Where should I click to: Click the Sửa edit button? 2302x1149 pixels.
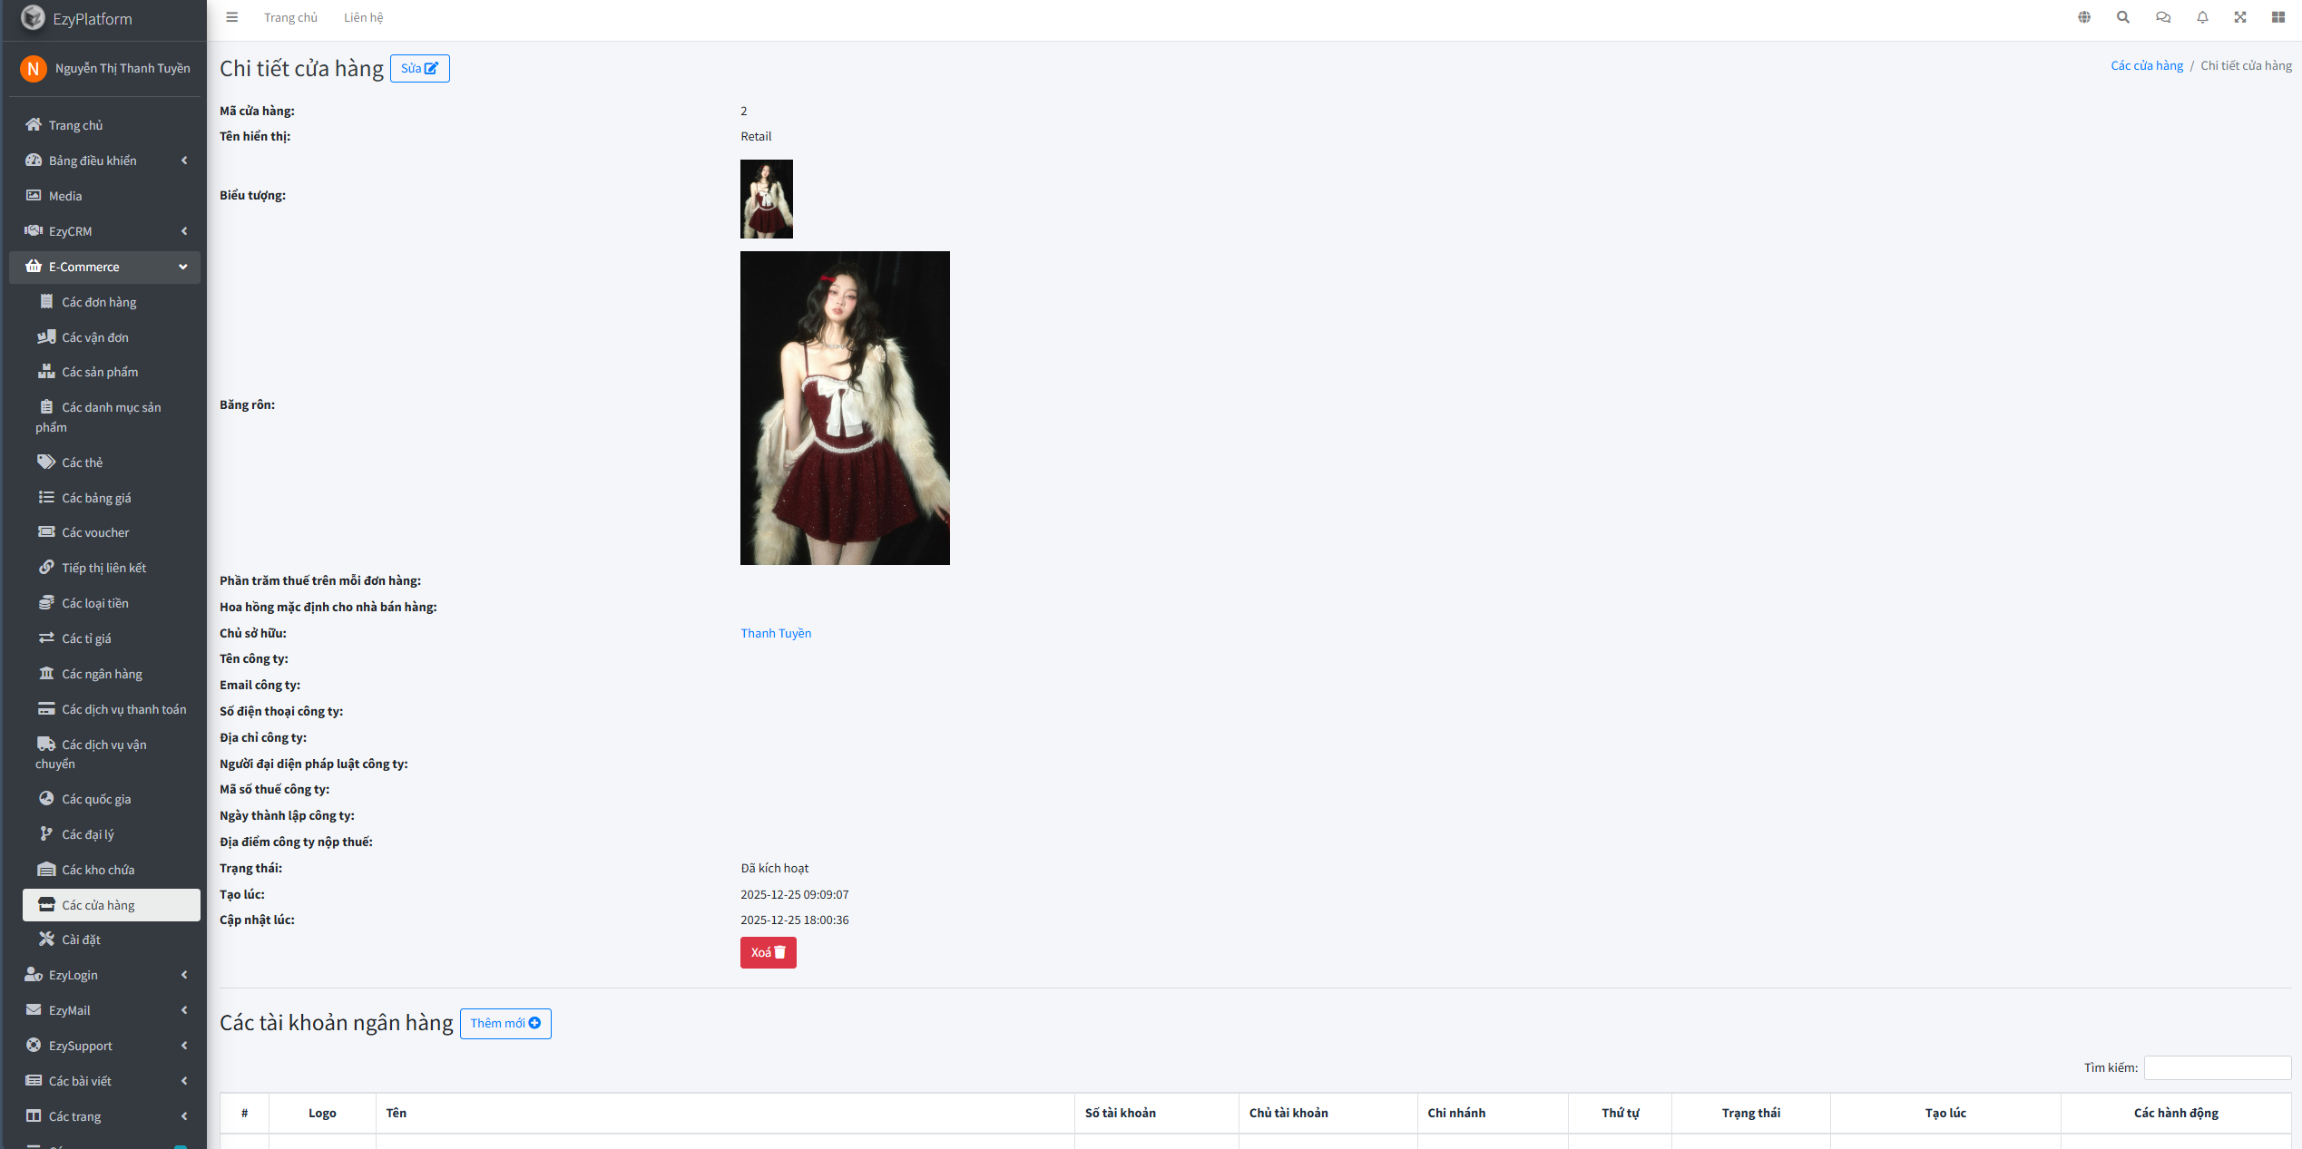[419, 69]
